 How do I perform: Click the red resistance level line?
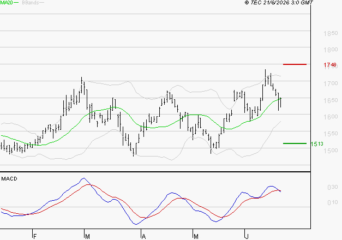pyautogui.click(x=295, y=64)
